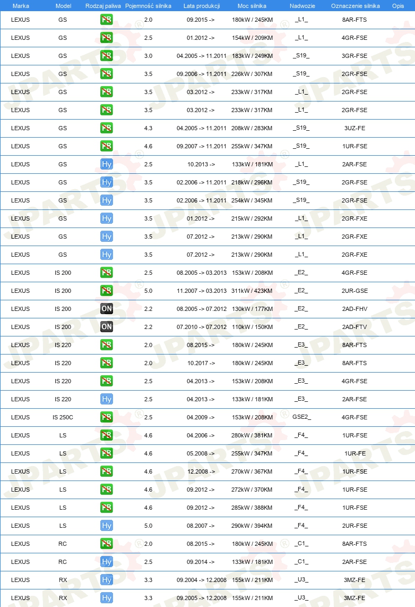
Task: Click engine code 2AD-FHV
Action: [x=355, y=309]
